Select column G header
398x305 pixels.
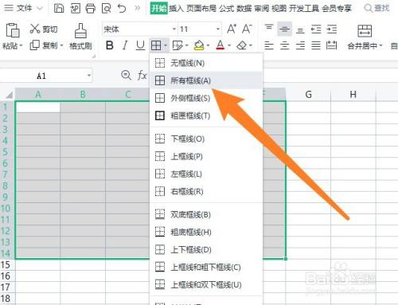308,94
